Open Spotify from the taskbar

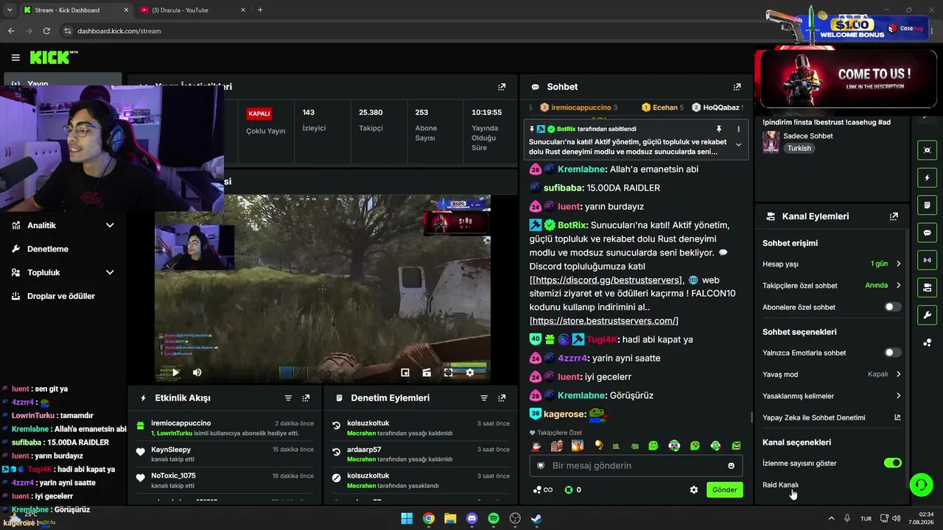(494, 518)
